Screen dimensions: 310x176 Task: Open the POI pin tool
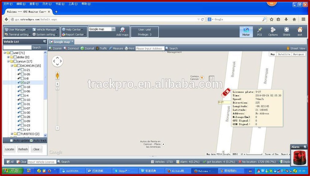pyautogui.click(x=259, y=32)
